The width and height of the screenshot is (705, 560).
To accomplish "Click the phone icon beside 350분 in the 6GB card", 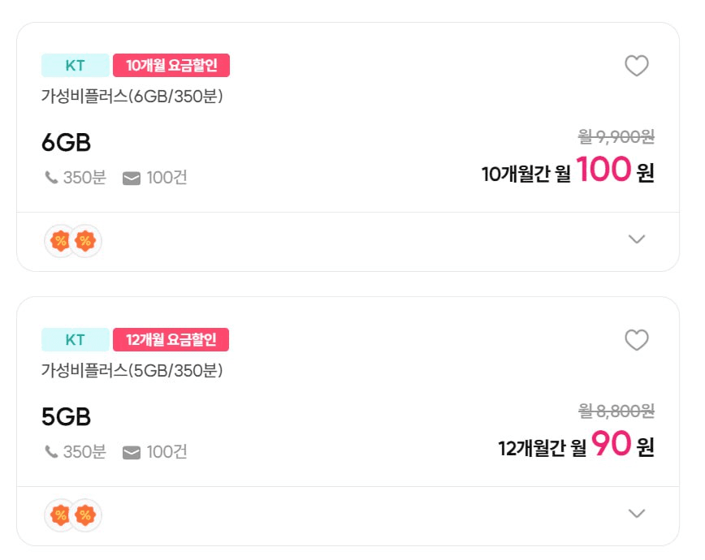I will (51, 177).
